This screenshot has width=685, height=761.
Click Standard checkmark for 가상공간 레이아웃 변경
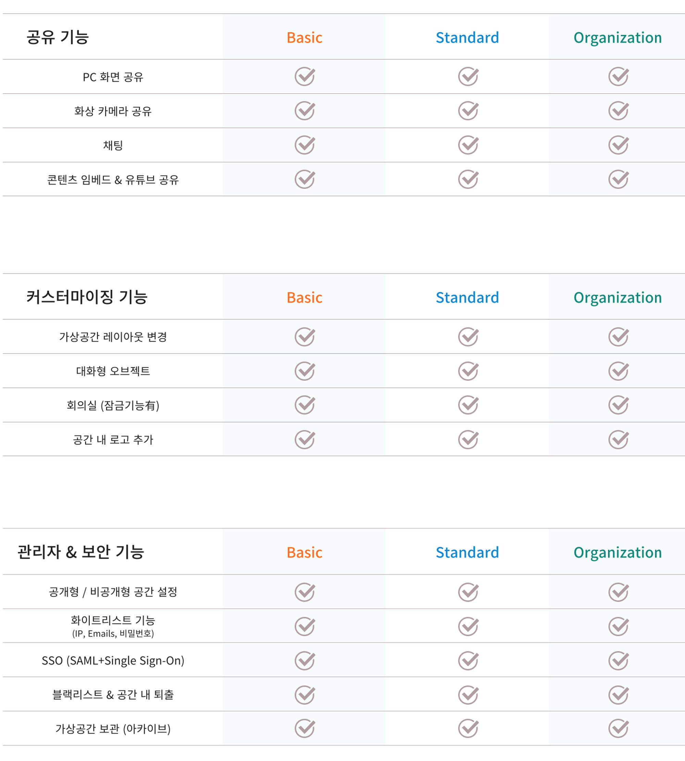tap(468, 336)
